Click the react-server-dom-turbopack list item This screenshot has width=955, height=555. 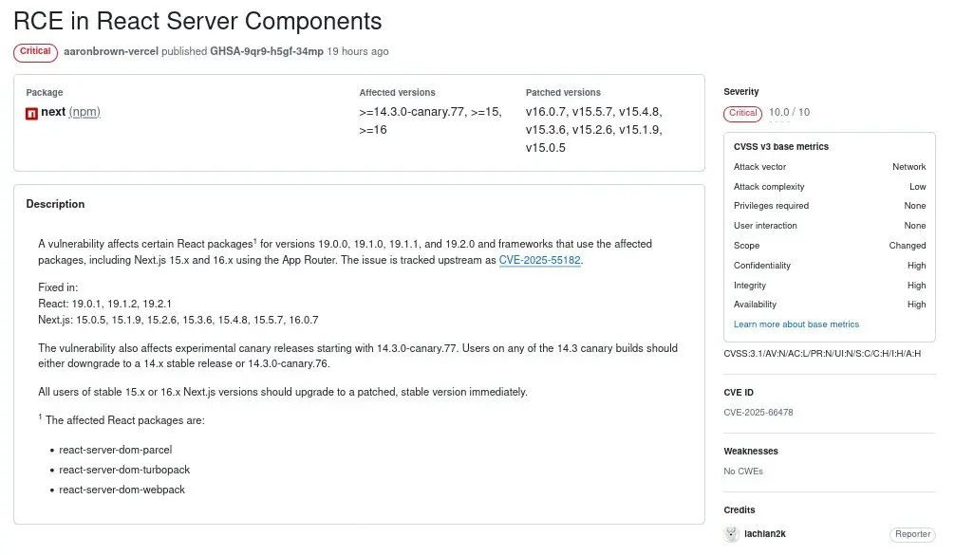(x=124, y=470)
